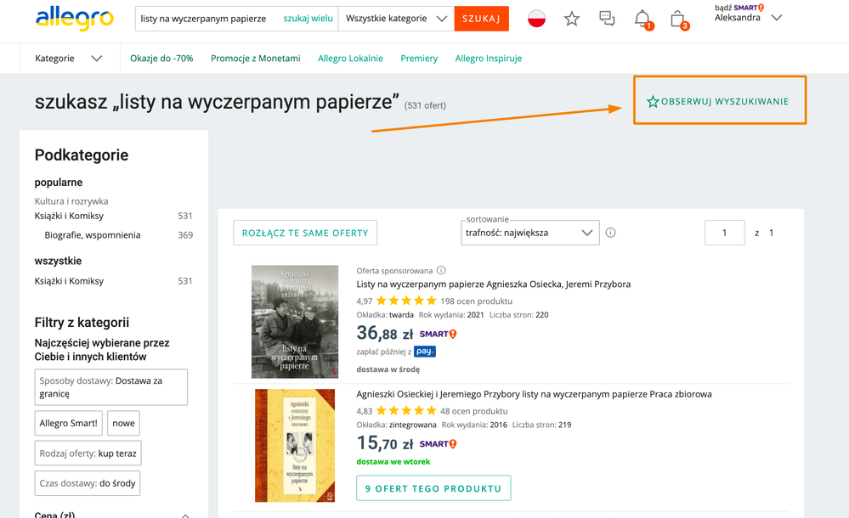
Task: Click 48 ocen produktu text
Action: [473, 411]
